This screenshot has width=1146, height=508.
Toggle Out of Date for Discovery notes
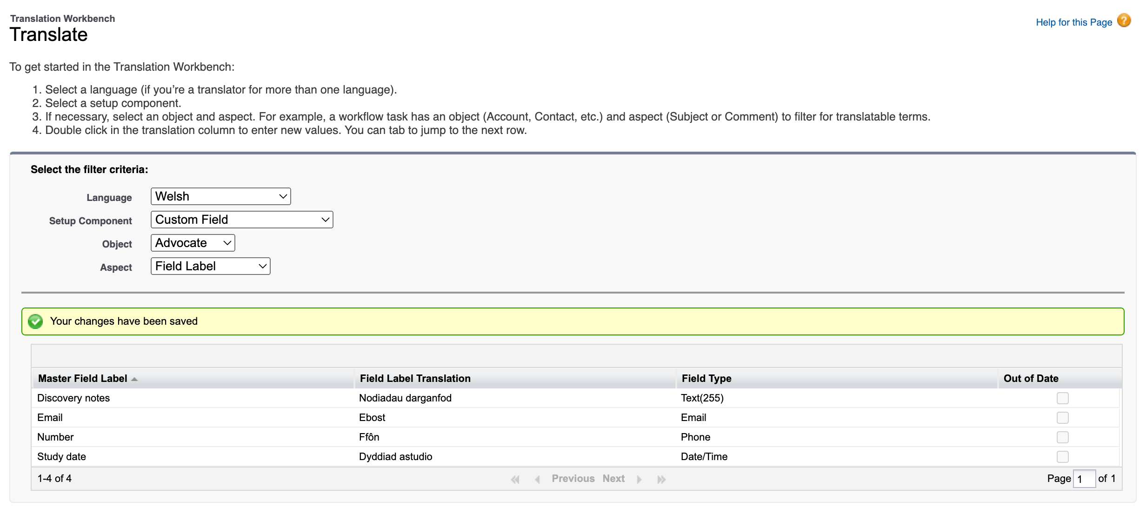(x=1063, y=398)
